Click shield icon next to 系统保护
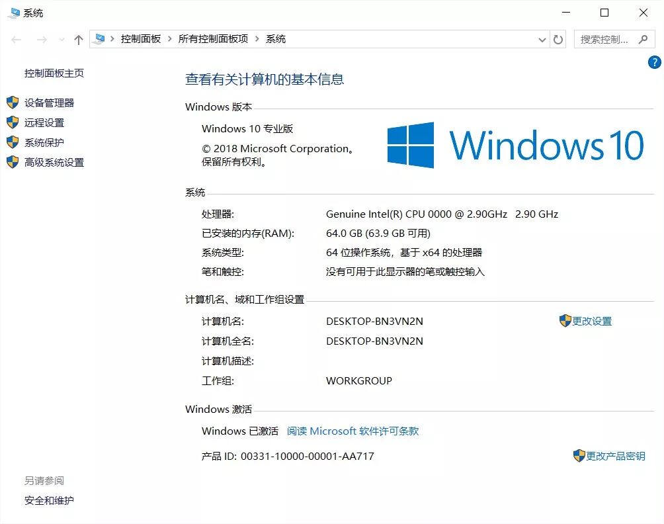The width and height of the screenshot is (664, 524). pyautogui.click(x=13, y=142)
